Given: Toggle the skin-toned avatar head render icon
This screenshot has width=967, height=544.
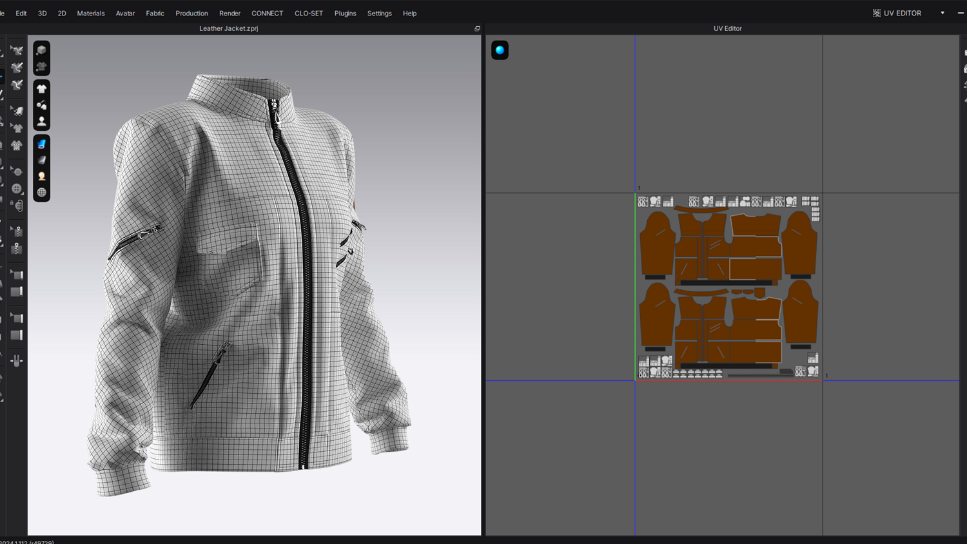Looking at the screenshot, I should click(42, 176).
